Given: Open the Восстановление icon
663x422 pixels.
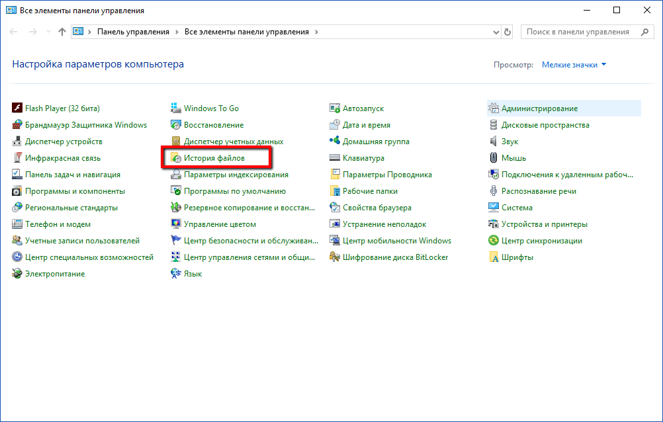Looking at the screenshot, I should 176,125.
